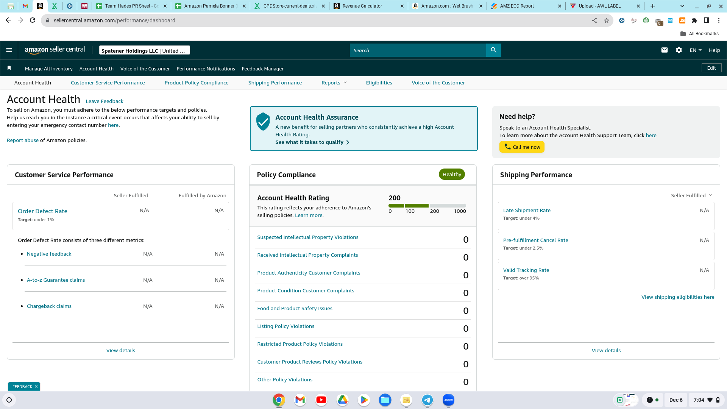
Task: Open Feedback Manager menu item
Action: pos(262,69)
